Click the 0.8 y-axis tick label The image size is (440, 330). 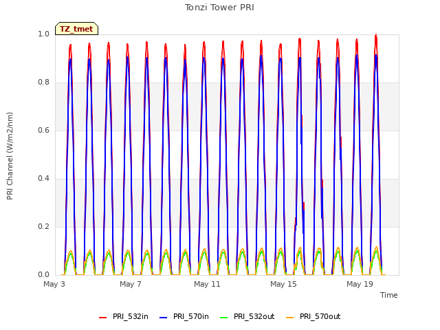[x=43, y=82]
